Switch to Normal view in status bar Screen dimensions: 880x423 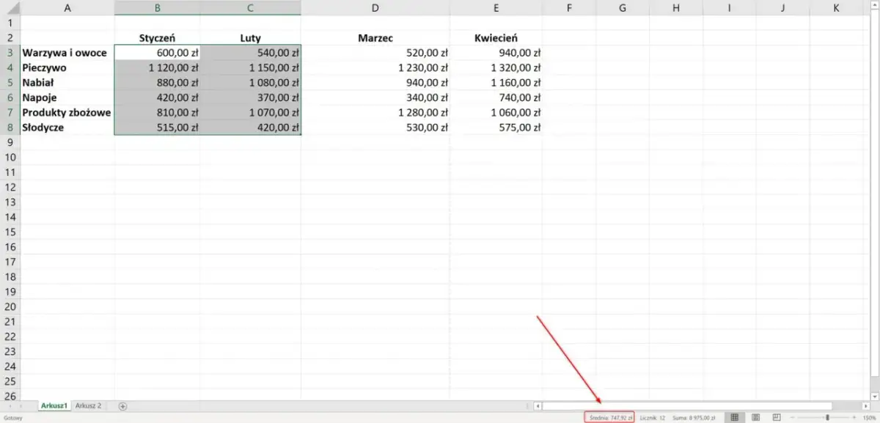click(x=735, y=417)
